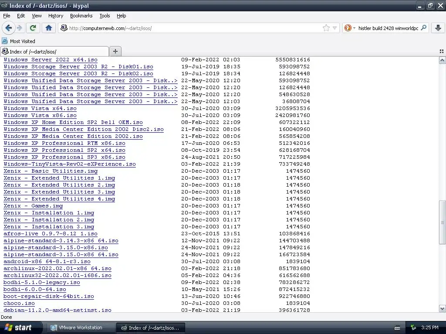Open Xenix - Extended Utilities 1.img
Screen dimensions: 446x334
[59, 178]
